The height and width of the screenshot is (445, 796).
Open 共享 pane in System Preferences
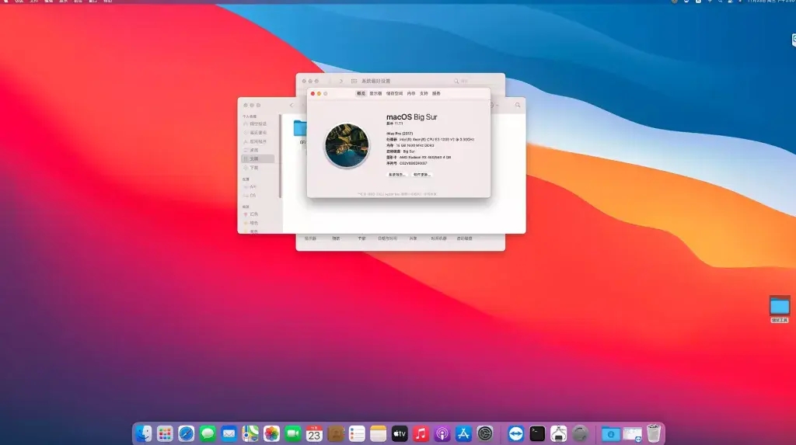pyautogui.click(x=414, y=238)
